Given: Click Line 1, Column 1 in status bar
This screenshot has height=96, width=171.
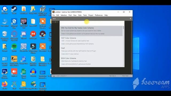Looking at the screenshot, I should (62, 76).
